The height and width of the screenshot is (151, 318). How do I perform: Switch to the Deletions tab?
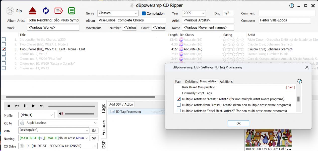(x=192, y=82)
